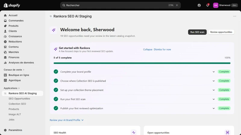
Task: Click Complete badge for first SEO scan step
Action: [224, 99]
